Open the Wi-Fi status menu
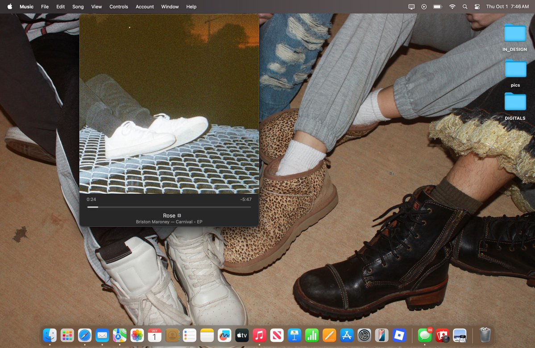 click(x=452, y=7)
